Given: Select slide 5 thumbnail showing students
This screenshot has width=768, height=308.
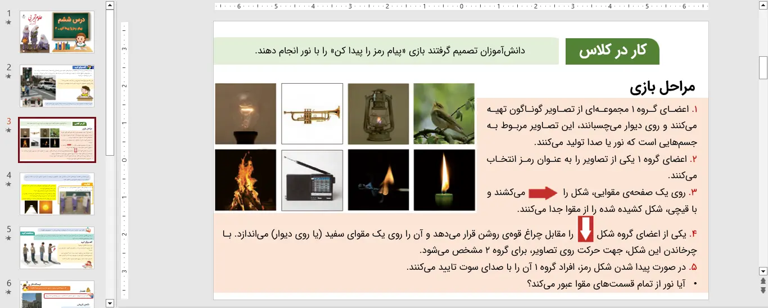Looking at the screenshot, I should click(57, 248).
